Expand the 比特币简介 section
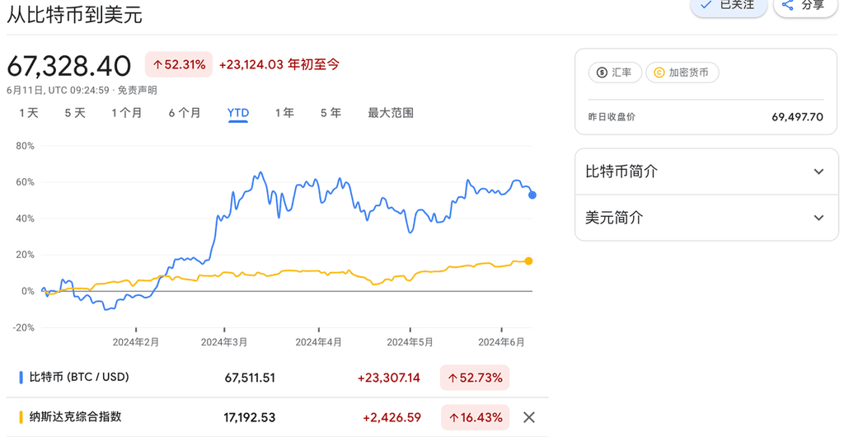 click(818, 172)
